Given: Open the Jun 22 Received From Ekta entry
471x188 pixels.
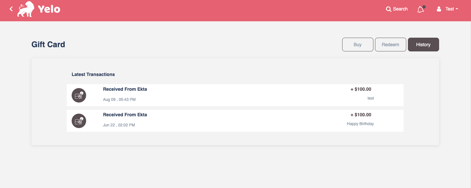Looking at the screenshot, I should (x=235, y=121).
